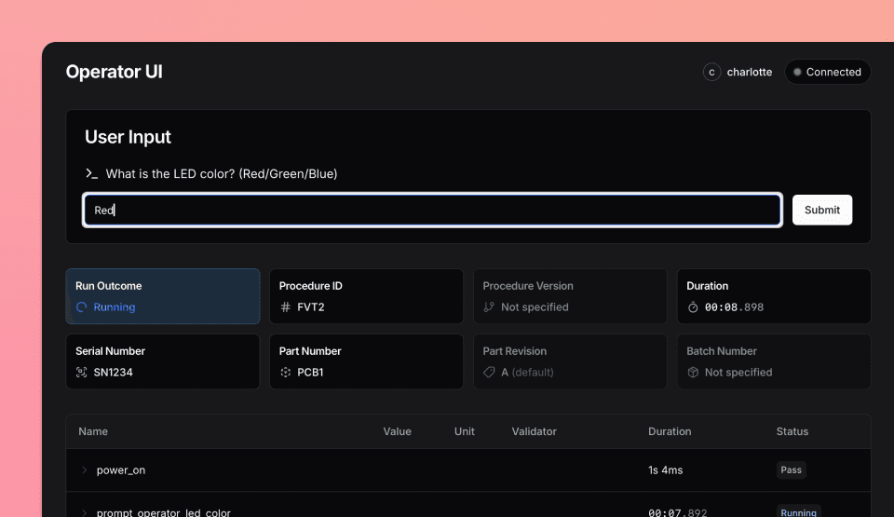Click the Running spinner icon in Run Outcome
Image resolution: width=894 pixels, height=517 pixels.
point(82,307)
